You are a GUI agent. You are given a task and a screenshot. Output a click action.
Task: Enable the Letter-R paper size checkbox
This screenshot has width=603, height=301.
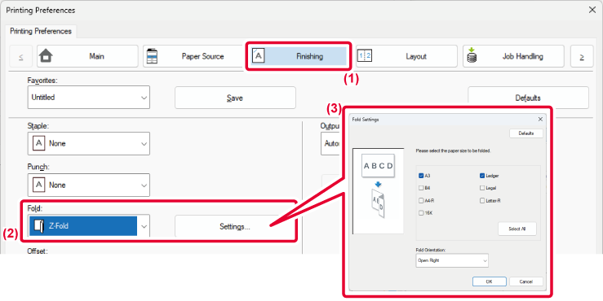[x=482, y=201]
